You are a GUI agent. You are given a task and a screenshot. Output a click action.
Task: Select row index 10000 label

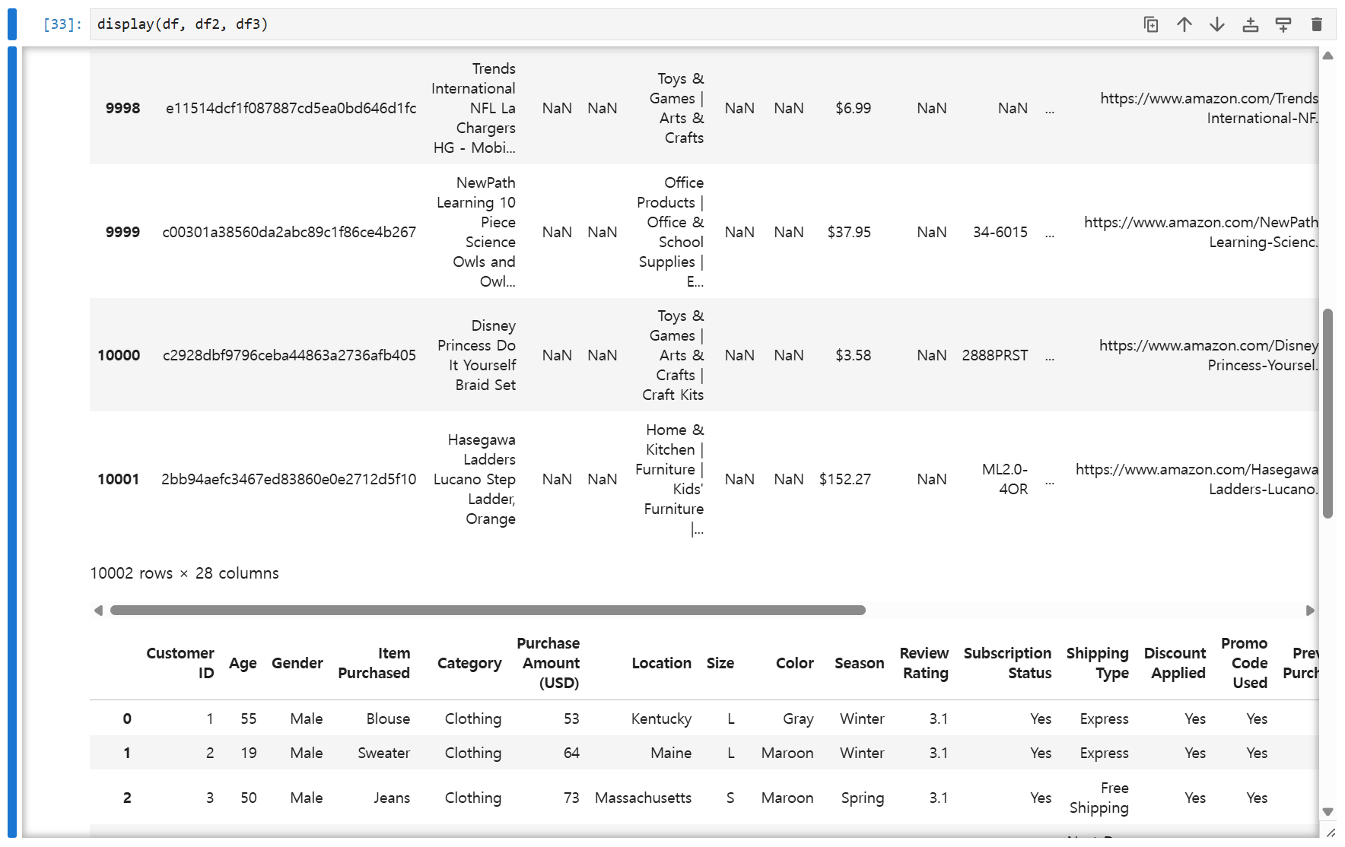click(119, 355)
